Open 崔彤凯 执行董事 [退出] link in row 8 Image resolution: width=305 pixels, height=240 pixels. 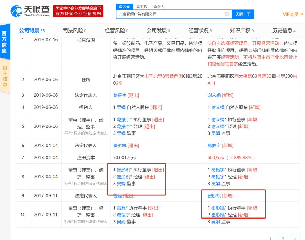pos(123,170)
